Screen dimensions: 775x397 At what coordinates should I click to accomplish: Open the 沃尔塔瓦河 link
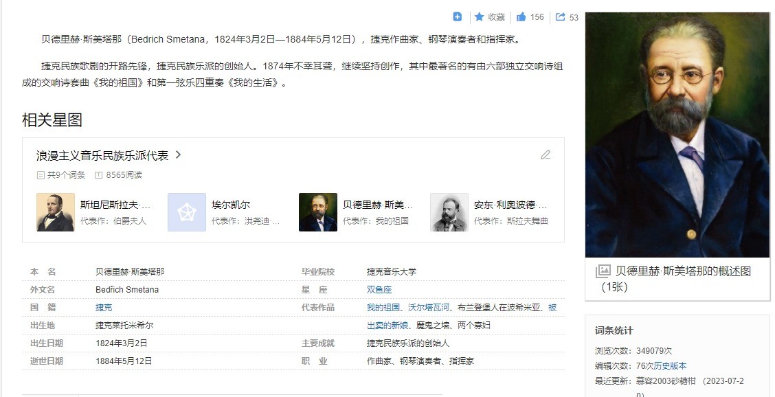tap(429, 308)
